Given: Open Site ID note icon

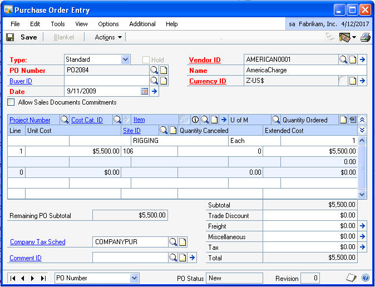Looking at the screenshot, I should 173,130.
